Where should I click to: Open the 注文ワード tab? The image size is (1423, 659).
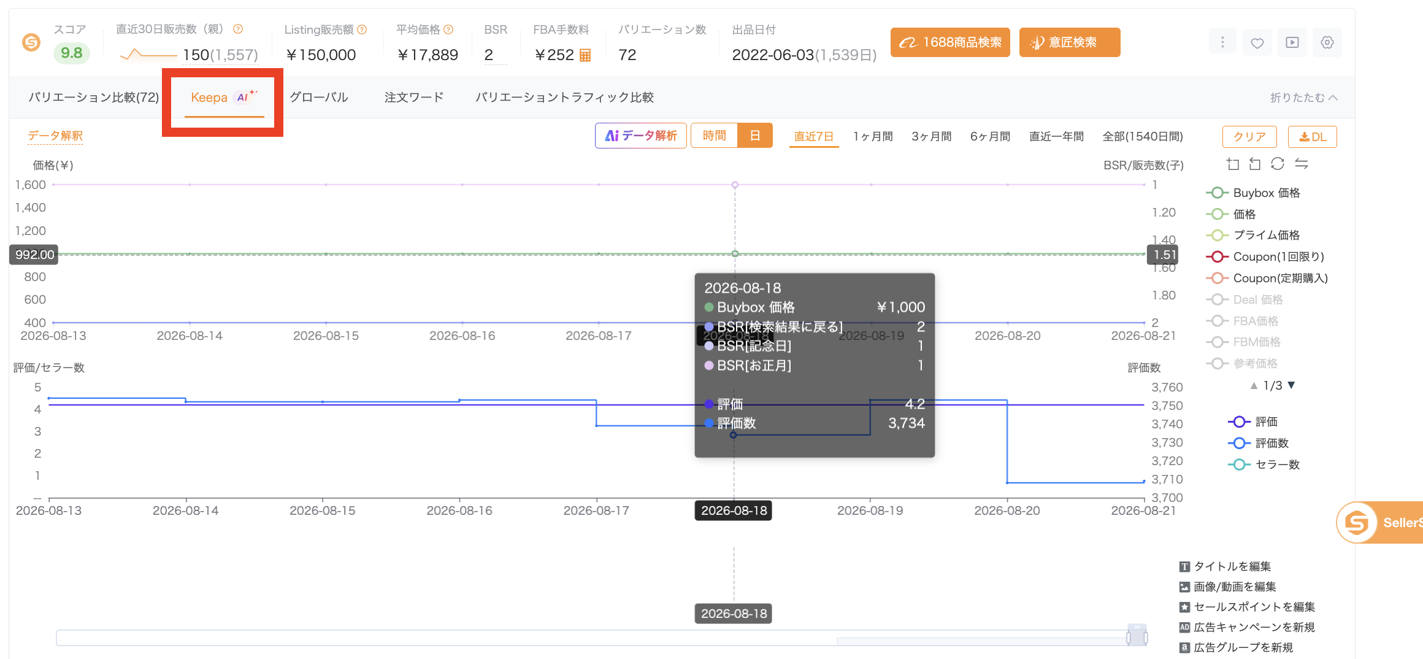[x=414, y=98]
